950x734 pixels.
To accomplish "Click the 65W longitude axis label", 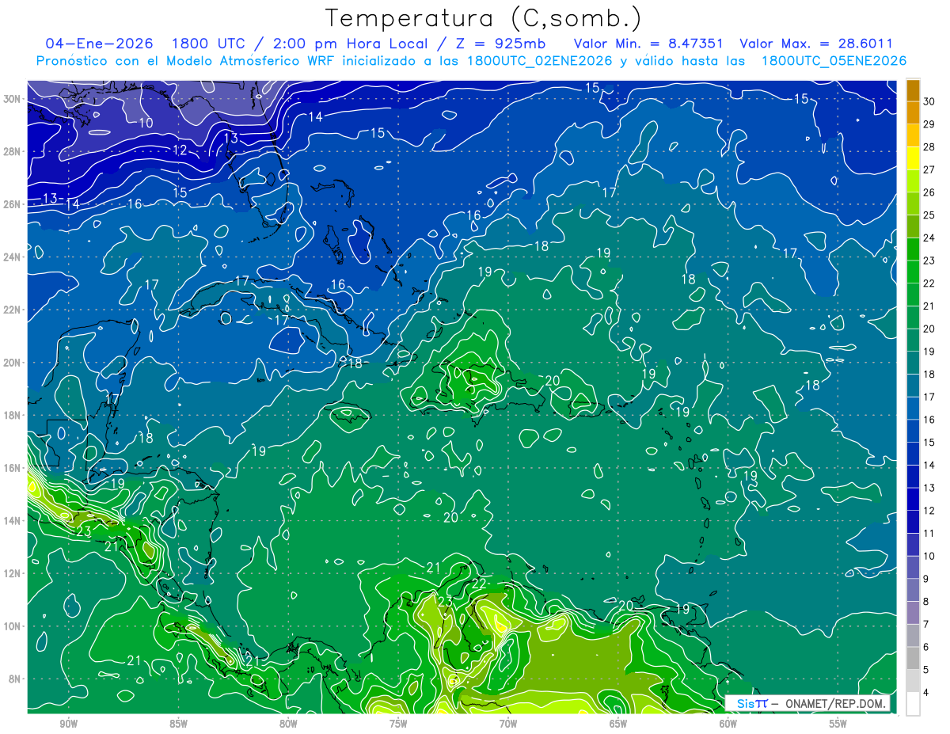I will [618, 724].
